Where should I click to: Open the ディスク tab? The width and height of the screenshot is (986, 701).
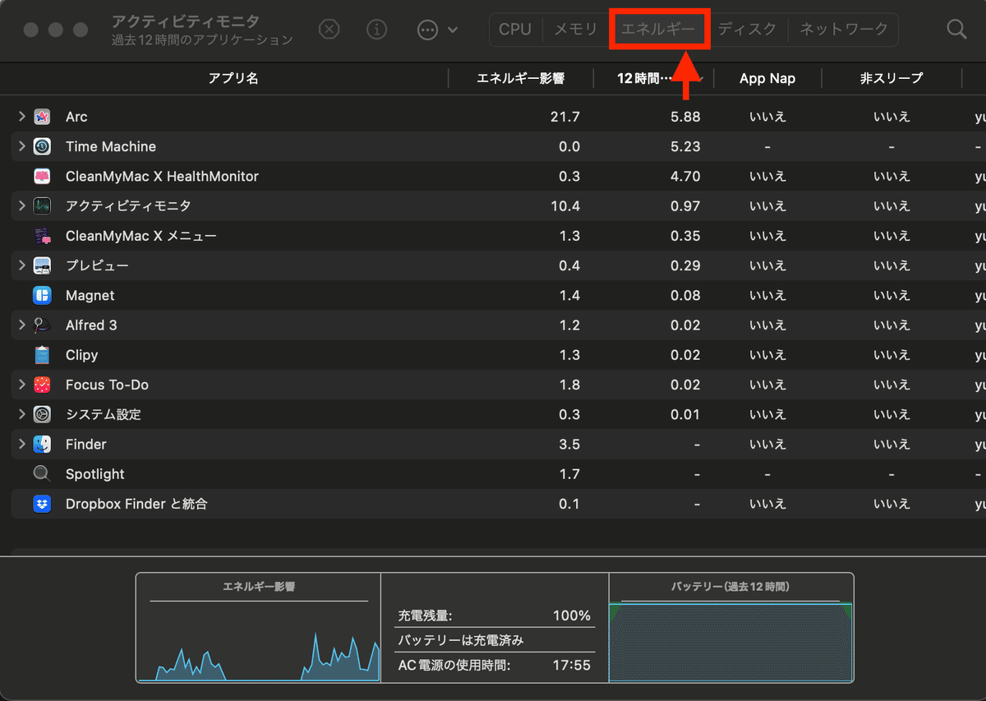pos(747,30)
